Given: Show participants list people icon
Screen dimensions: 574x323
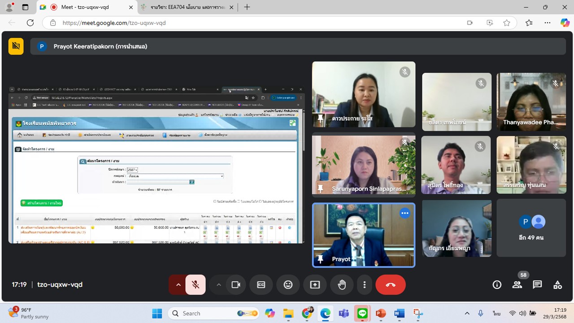Looking at the screenshot, I should click(x=517, y=284).
